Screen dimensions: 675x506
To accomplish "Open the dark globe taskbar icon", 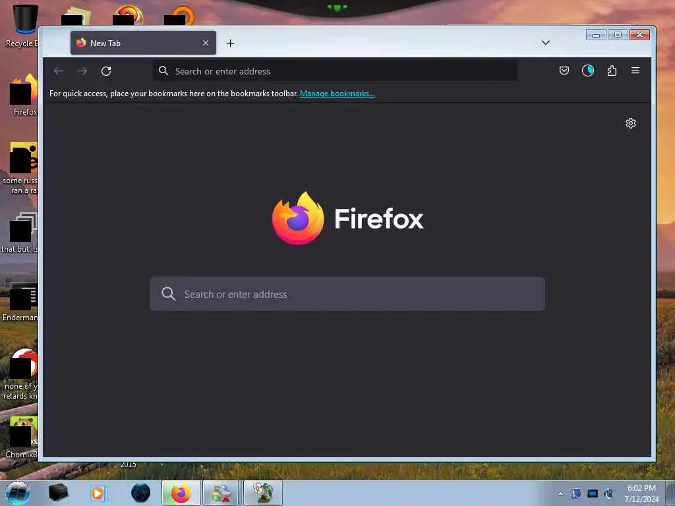I will click(x=141, y=493).
